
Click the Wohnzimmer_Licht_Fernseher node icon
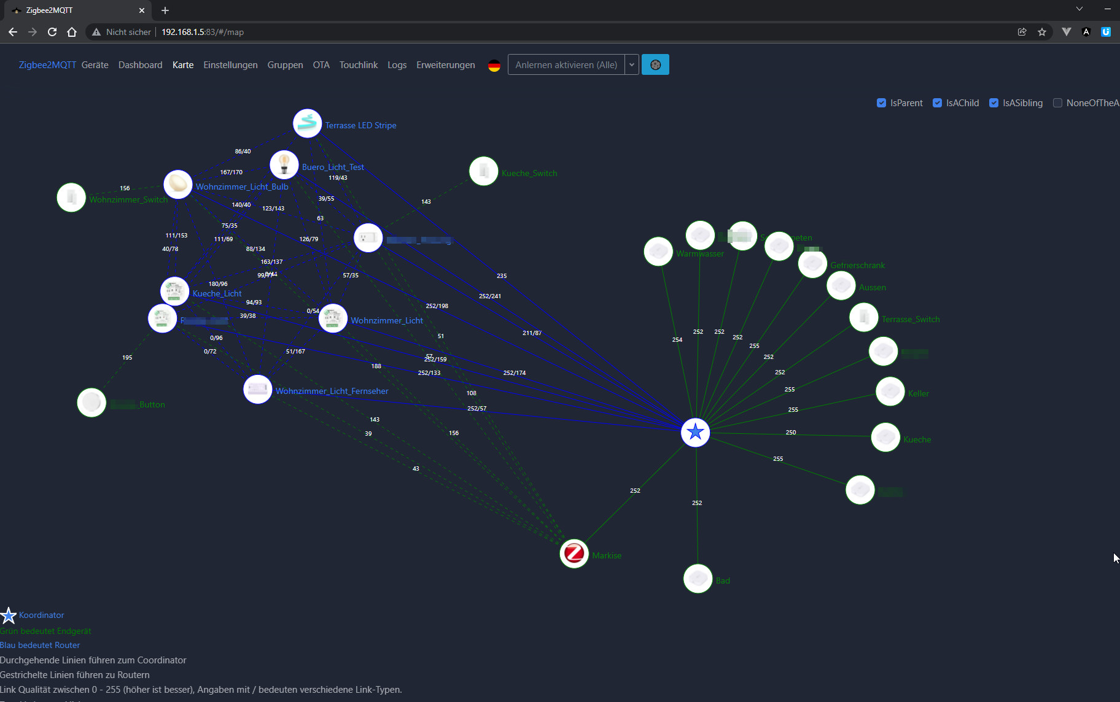click(x=257, y=390)
